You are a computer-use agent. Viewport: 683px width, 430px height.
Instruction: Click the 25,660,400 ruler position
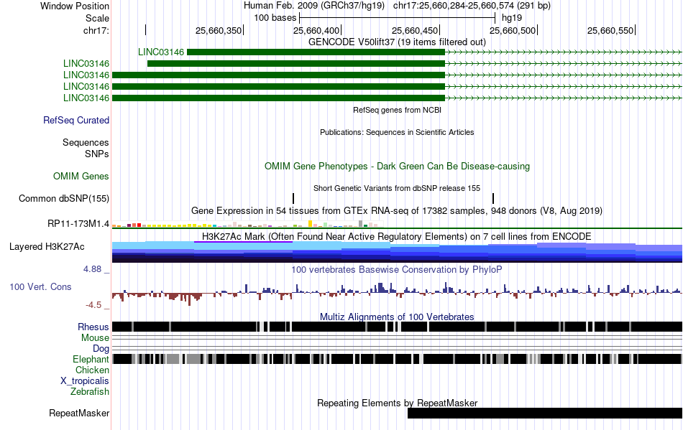[x=316, y=30]
